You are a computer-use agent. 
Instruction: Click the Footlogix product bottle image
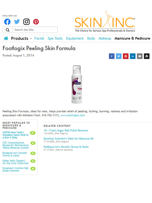coord(77,84)
